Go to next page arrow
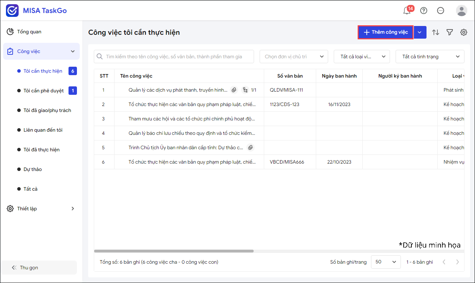The height and width of the screenshot is (283, 475). click(457, 262)
